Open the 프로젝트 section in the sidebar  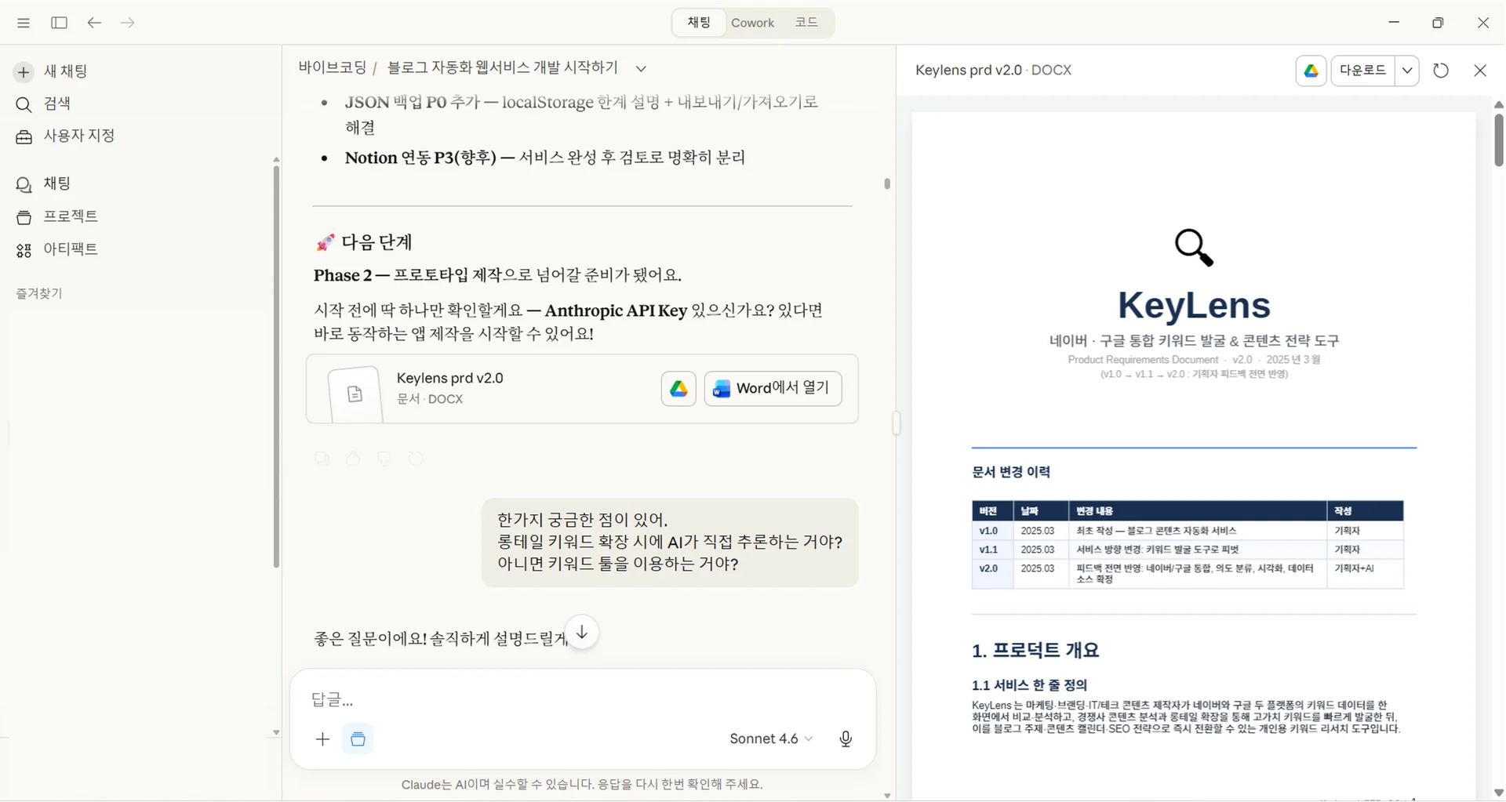pyautogui.click(x=23, y=216)
